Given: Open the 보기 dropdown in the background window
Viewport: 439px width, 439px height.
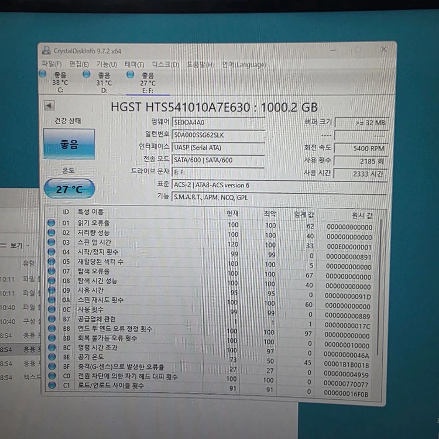Looking at the screenshot, I should pos(15,245).
